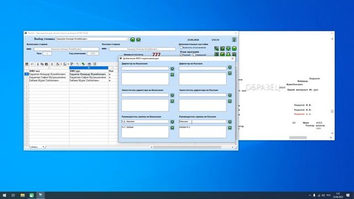Image resolution: width=354 pixels, height=199 pixels.
Task: Click sort ascending icon in spreadsheet toolbar
Action: [x=58, y=64]
